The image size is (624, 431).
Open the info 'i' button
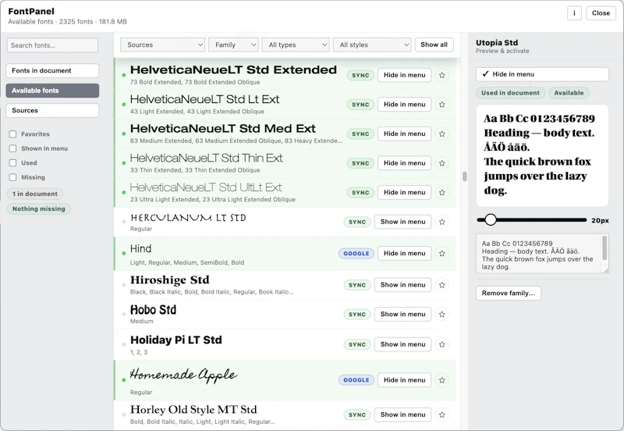pos(574,13)
